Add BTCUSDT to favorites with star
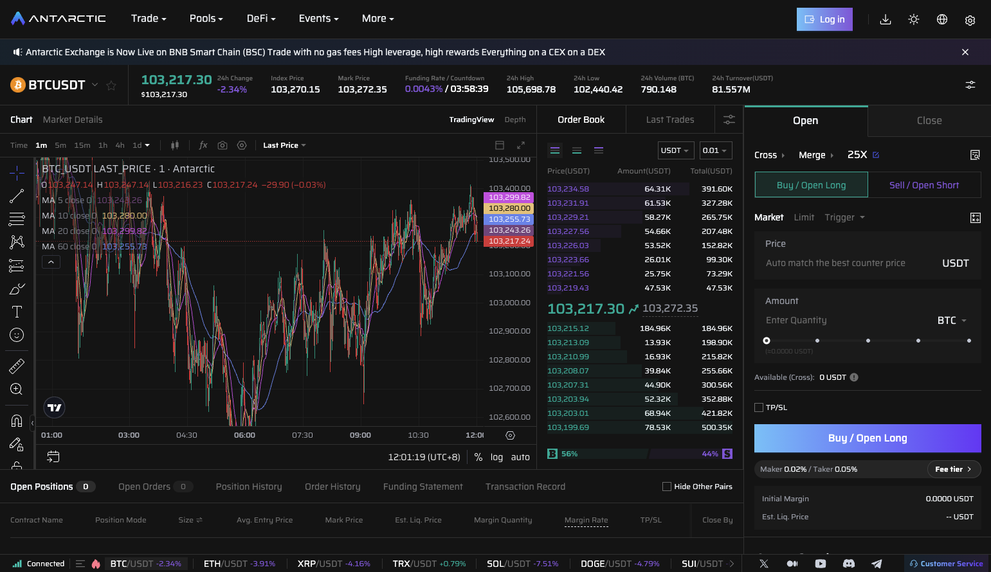991x572 pixels. click(111, 85)
